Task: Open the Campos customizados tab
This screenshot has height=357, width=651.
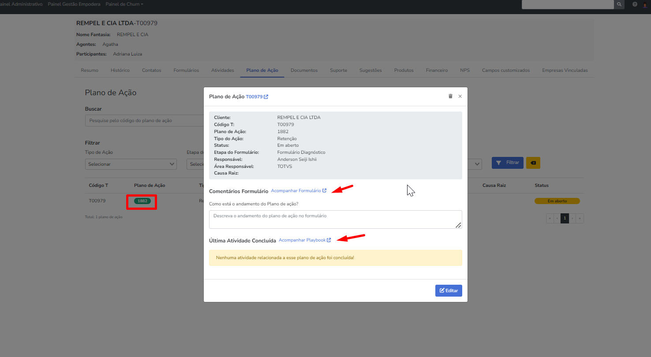Action: [x=505, y=71]
